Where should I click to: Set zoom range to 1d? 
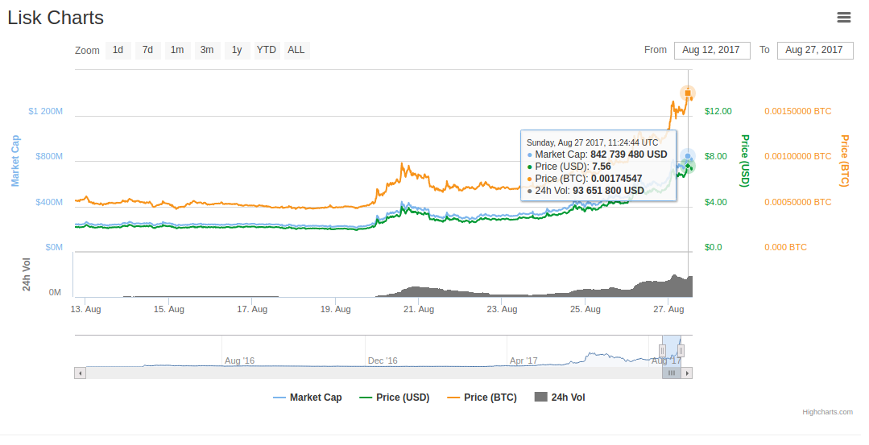click(x=118, y=51)
